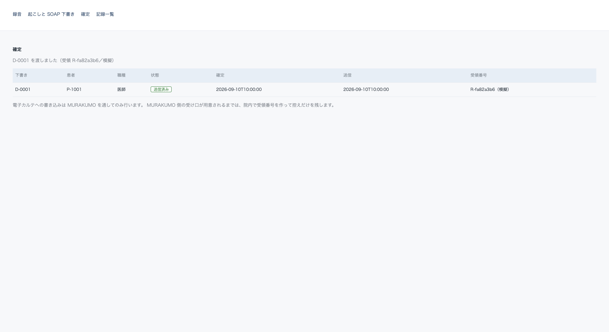This screenshot has height=332, width=609.
Task: Open the 記録一覧 navigation link
Action: pos(105,14)
